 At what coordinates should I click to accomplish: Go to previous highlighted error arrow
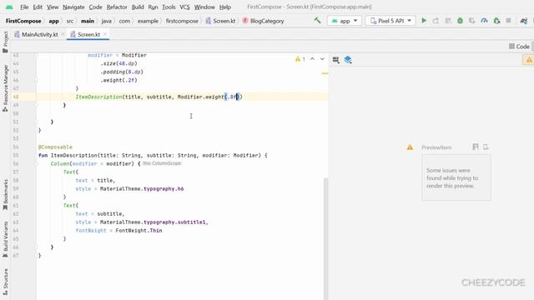tap(312, 59)
